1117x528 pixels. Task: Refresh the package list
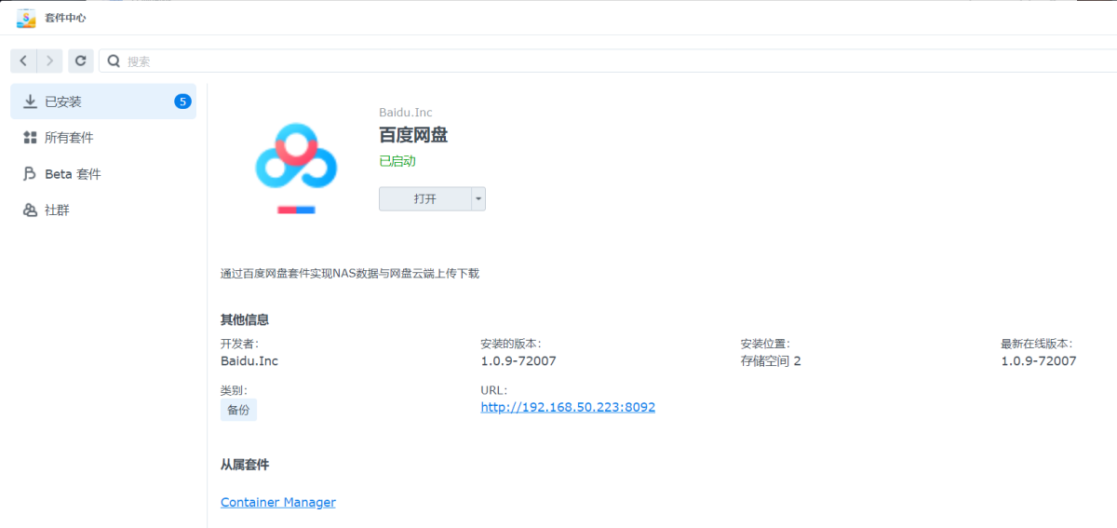click(x=81, y=61)
